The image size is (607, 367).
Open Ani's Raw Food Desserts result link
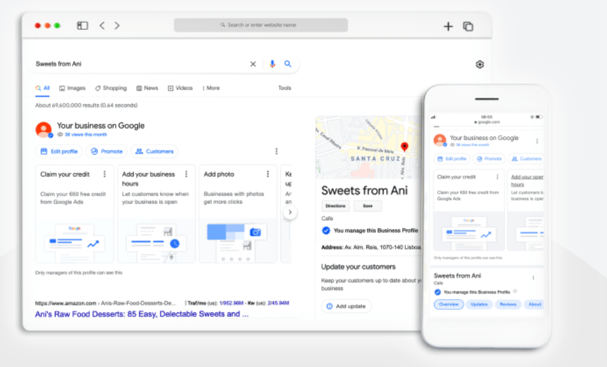[141, 314]
